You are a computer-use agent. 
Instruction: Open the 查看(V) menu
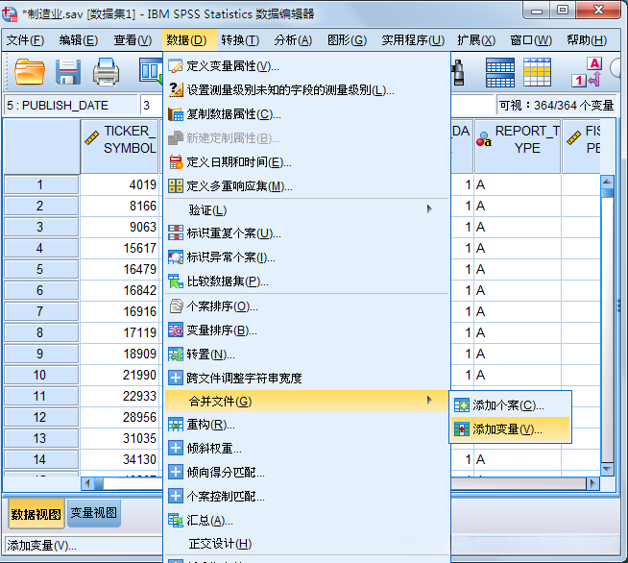(133, 40)
